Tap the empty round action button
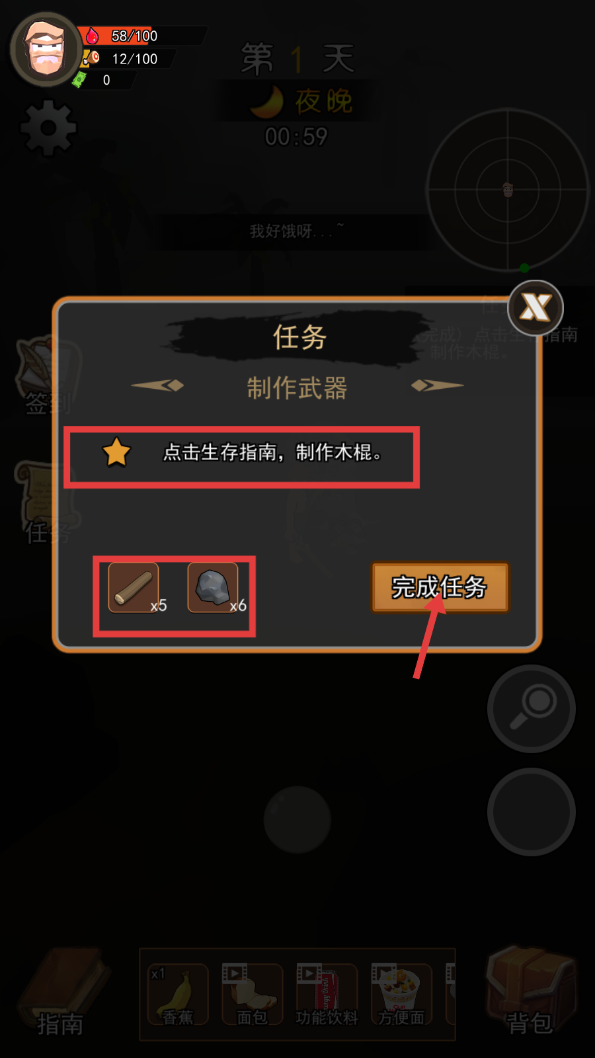Viewport: 595px width, 1058px height. (532, 812)
